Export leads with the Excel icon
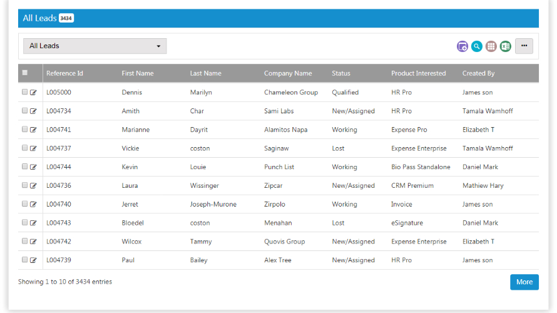This screenshot has height=313, width=557. click(x=506, y=46)
